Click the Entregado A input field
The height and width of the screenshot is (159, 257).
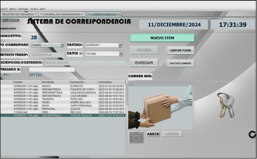tap(52, 69)
